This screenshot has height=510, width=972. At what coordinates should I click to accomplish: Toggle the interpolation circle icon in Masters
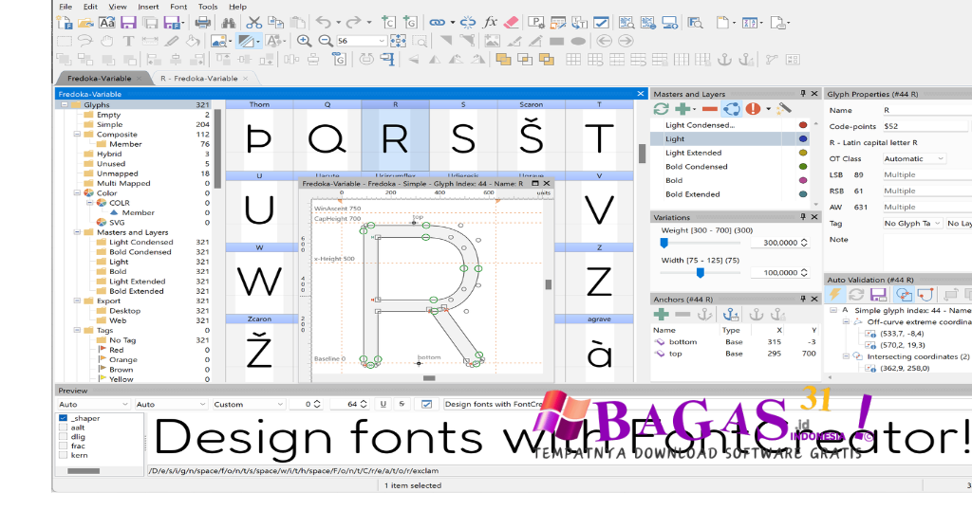pyautogui.click(x=732, y=109)
